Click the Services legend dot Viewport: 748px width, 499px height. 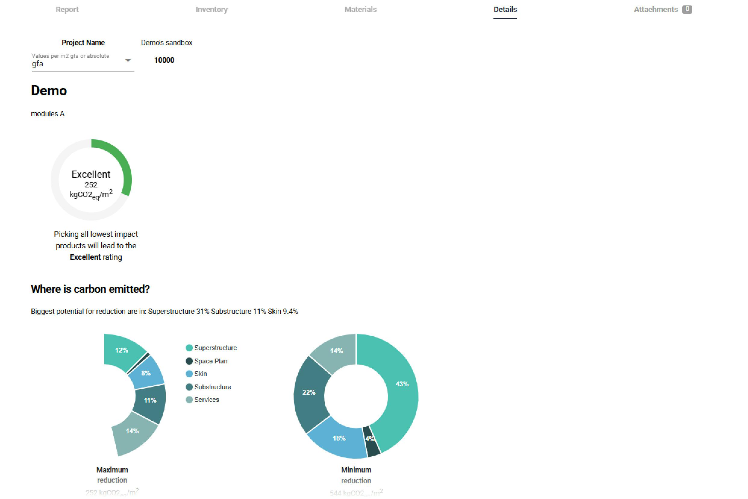coord(189,400)
